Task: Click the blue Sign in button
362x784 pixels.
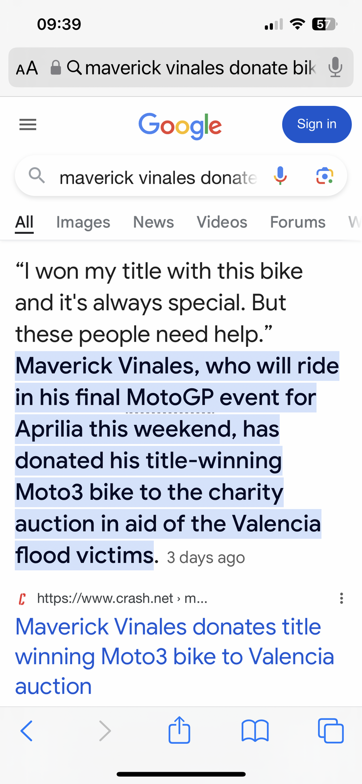Action: tap(316, 124)
